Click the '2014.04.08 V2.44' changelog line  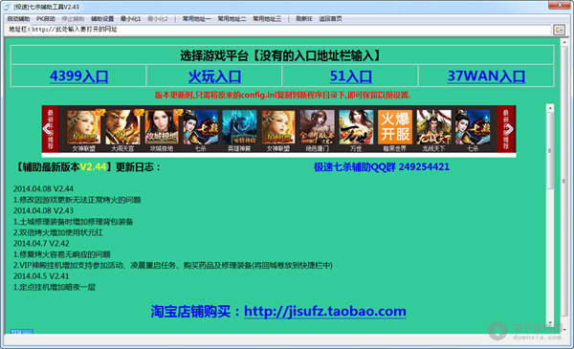(43, 188)
